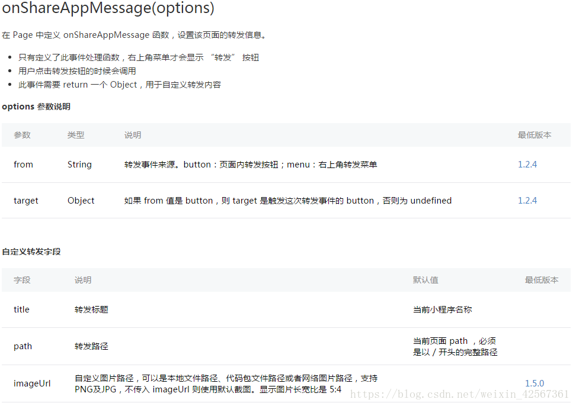The image size is (576, 406).
Task: Select the 'title' field cell
Action: (21, 310)
